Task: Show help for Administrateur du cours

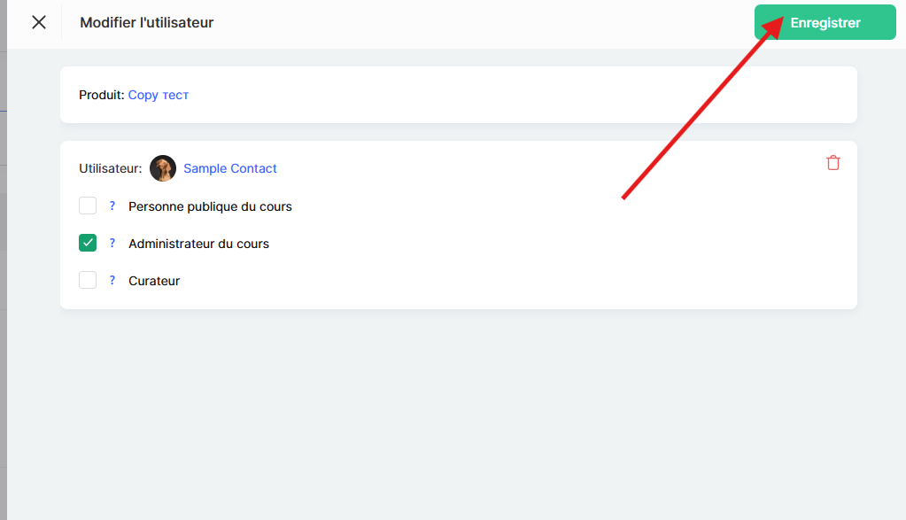Action: (x=112, y=243)
